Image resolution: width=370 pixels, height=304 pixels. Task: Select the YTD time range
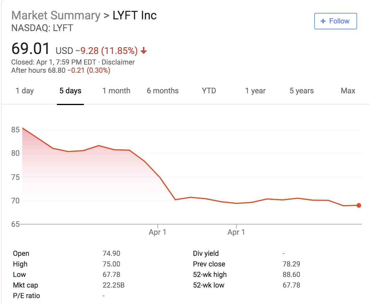click(209, 91)
